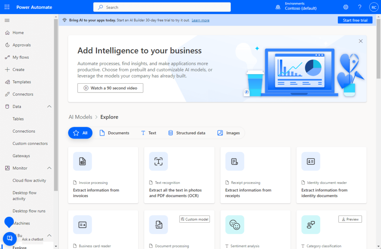Click the Power Automate title
The image size is (381, 249).
click(x=34, y=7)
